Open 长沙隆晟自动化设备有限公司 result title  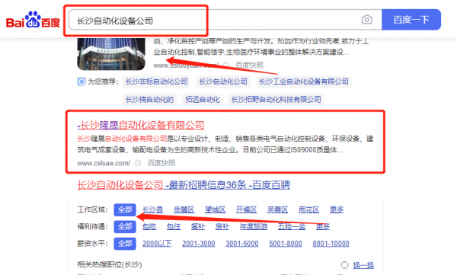tap(140, 125)
